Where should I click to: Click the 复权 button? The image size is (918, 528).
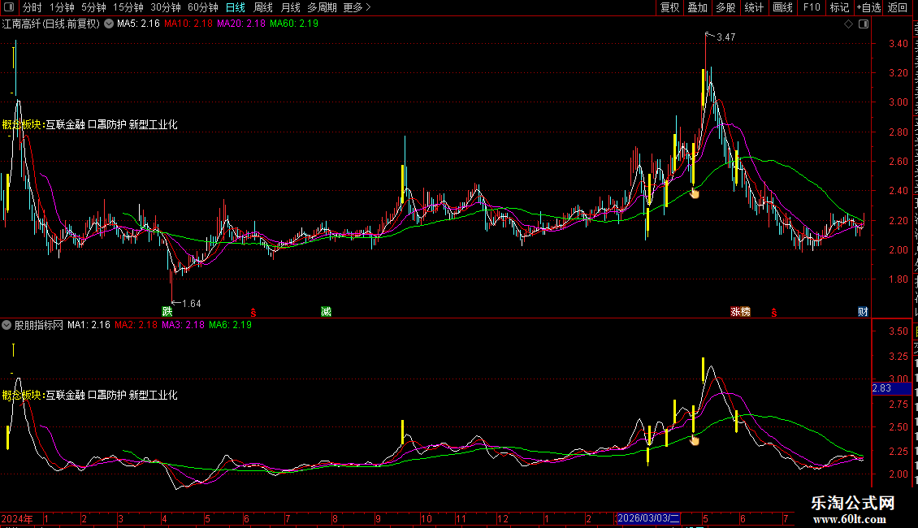pyautogui.click(x=669, y=7)
